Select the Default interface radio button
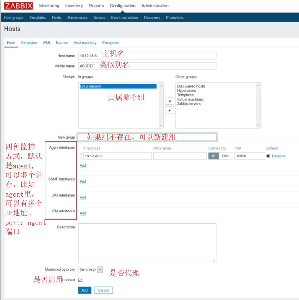 point(268,156)
